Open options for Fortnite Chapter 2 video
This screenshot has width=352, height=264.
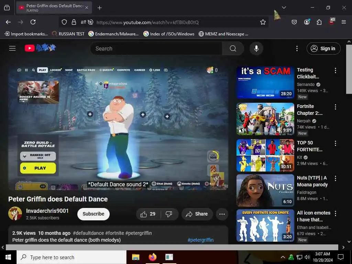(x=335, y=107)
